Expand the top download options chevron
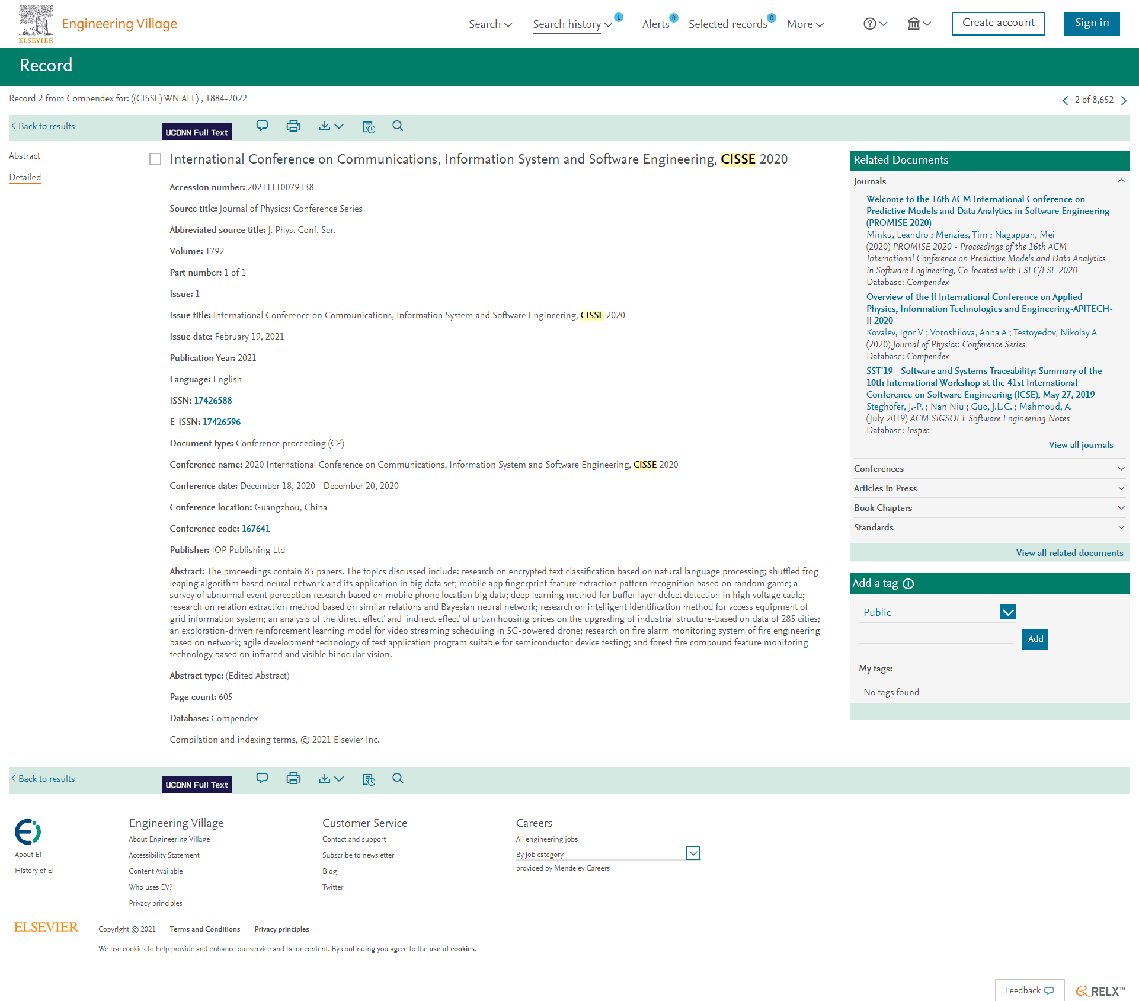The height and width of the screenshot is (1001, 1139). (x=339, y=126)
